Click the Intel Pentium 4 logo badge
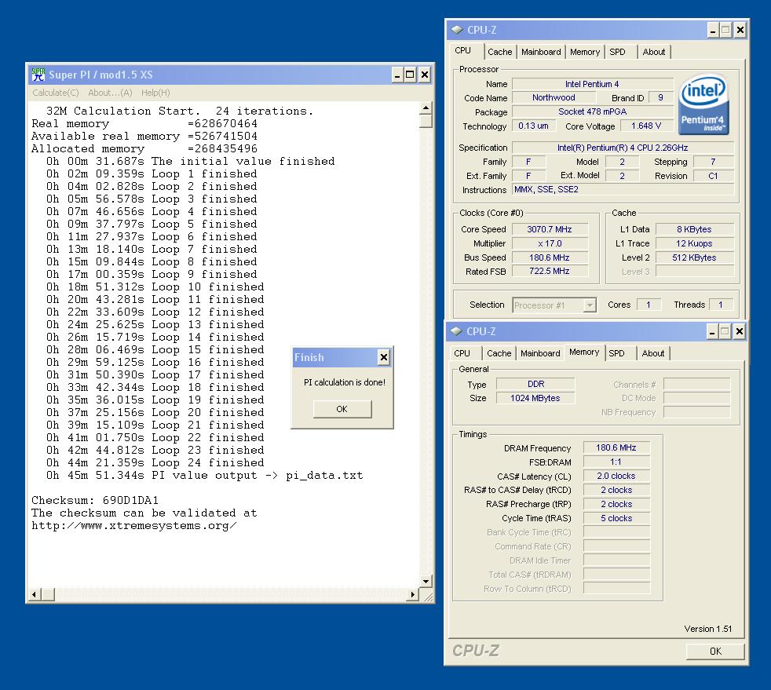Screen dimensions: 771x690 point(703,104)
